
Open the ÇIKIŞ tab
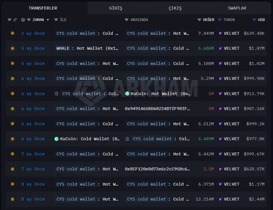[x=175, y=8]
